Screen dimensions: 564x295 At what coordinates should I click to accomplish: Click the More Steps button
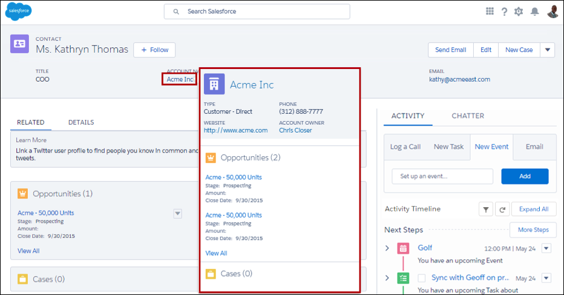click(533, 230)
